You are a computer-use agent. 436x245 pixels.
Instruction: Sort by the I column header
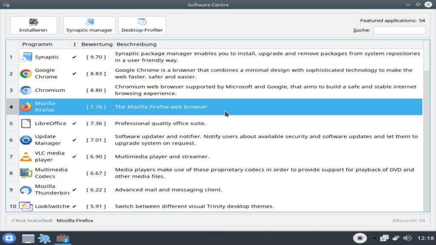75,44
